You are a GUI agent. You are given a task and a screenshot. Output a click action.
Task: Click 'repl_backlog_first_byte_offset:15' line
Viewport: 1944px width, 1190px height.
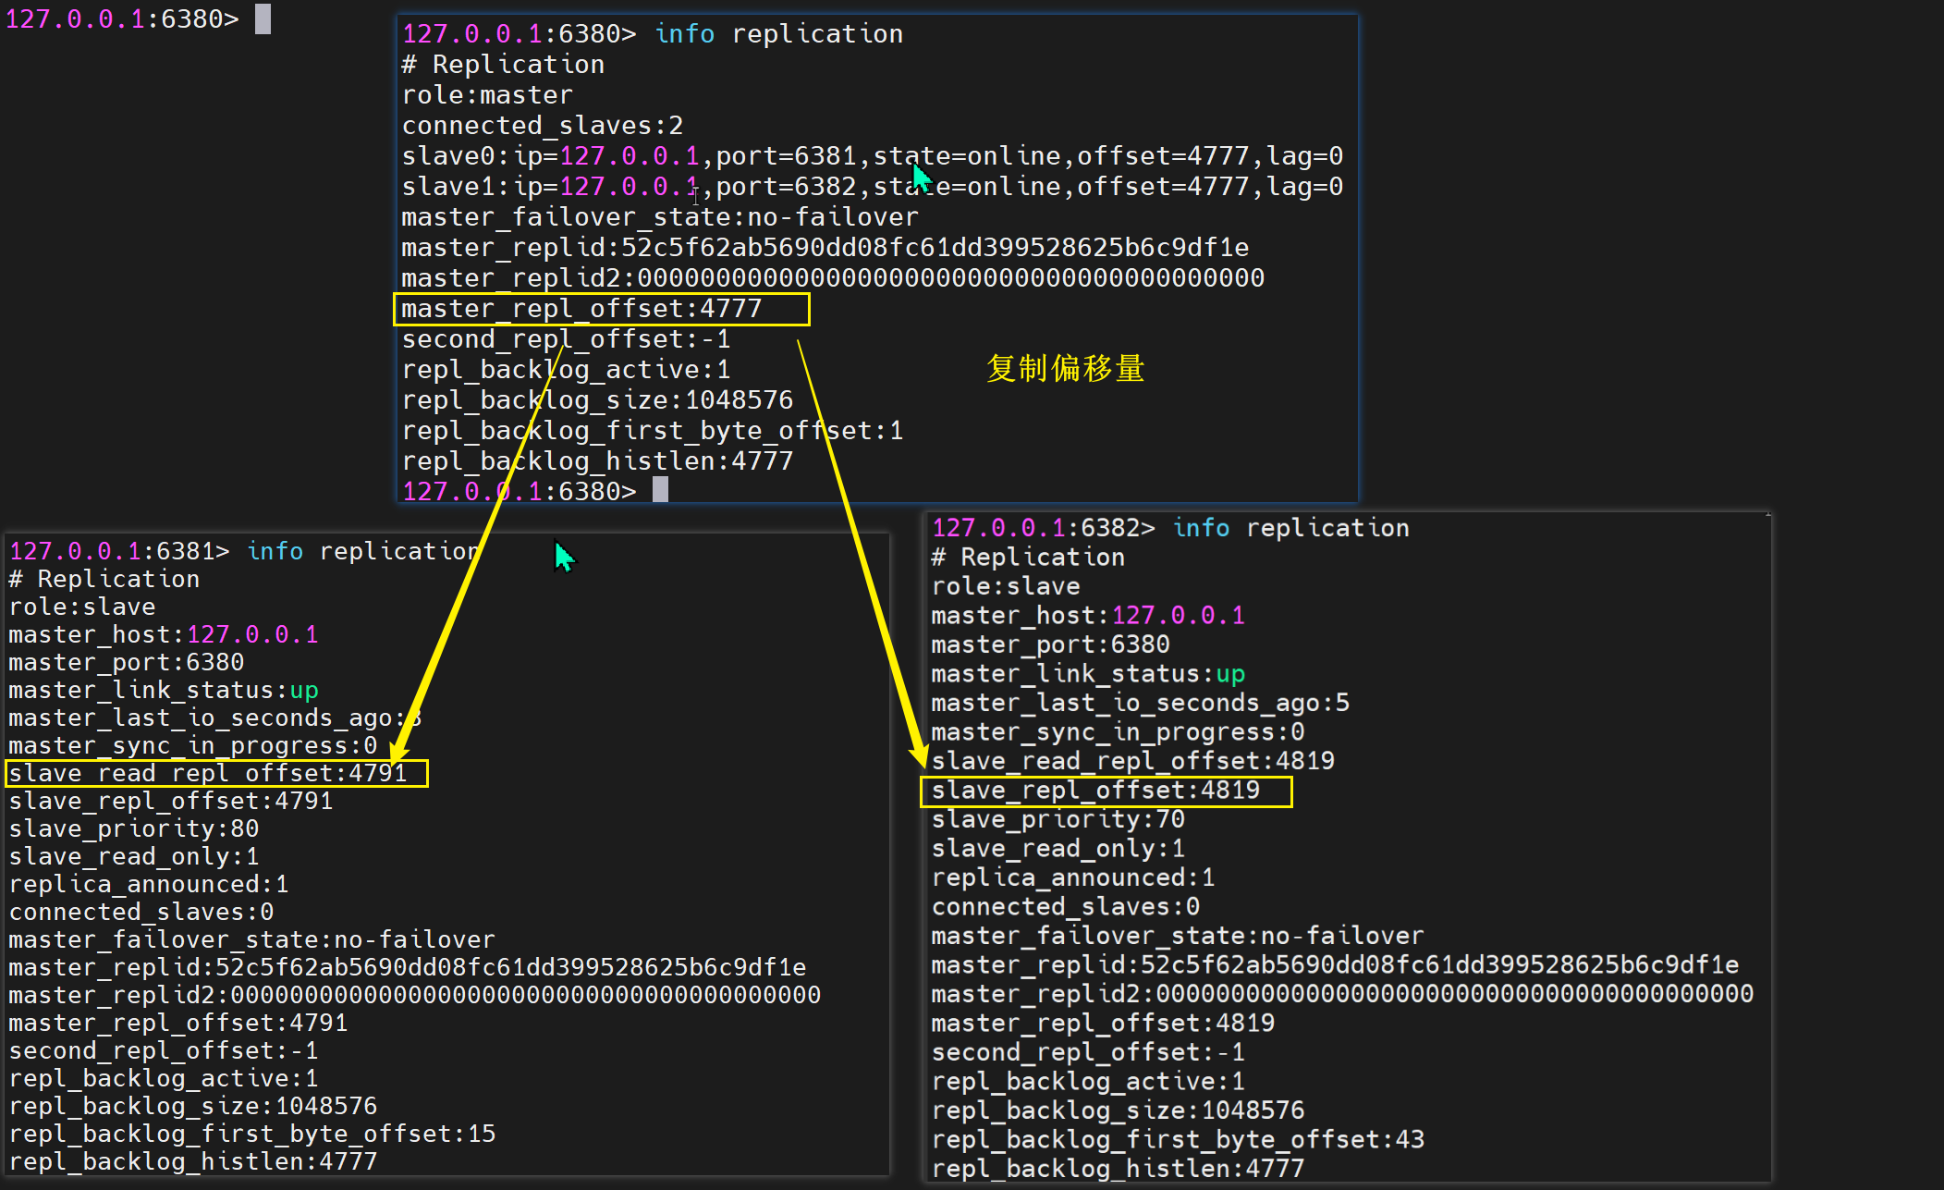(x=251, y=1134)
